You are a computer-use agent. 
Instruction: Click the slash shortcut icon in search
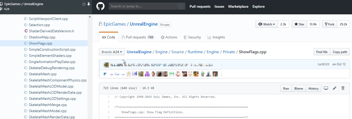pos(181,6)
